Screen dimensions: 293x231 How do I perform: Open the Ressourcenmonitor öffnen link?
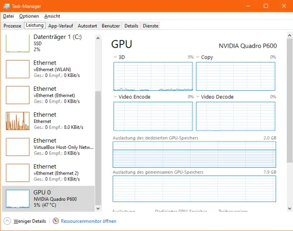point(88,221)
